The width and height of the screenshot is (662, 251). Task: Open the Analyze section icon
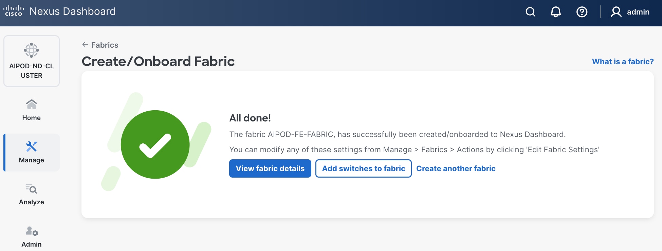pyautogui.click(x=32, y=189)
